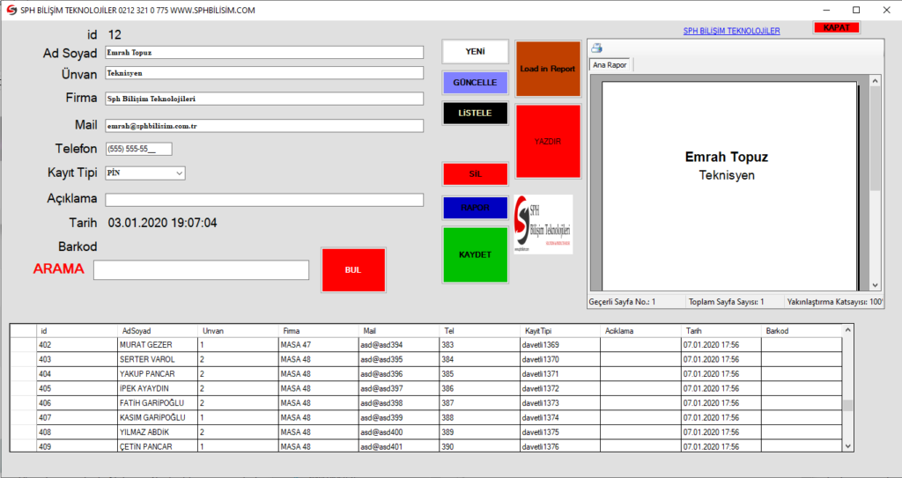Click the Load in Report button
The height and width of the screenshot is (478, 902).
(x=548, y=69)
